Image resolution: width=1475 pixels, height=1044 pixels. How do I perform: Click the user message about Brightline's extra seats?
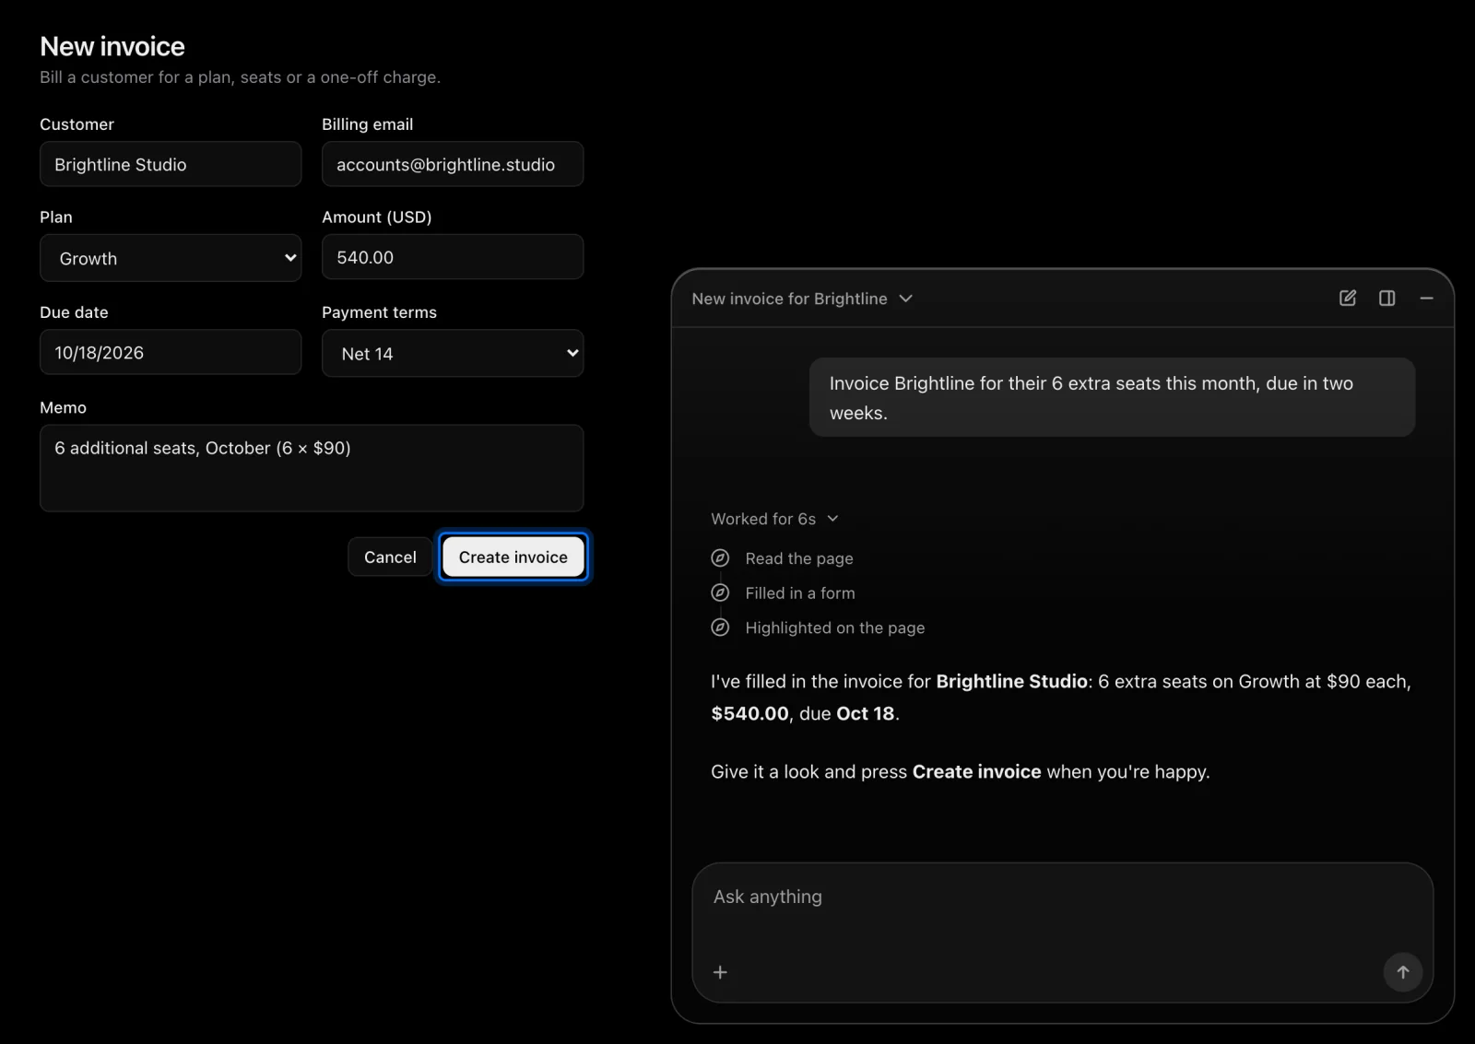coord(1112,397)
